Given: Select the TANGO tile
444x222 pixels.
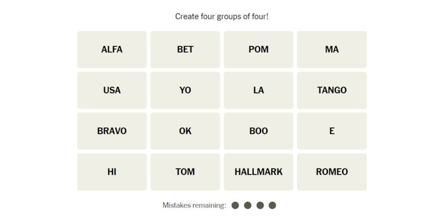Looking at the screenshot, I should [x=332, y=90].
